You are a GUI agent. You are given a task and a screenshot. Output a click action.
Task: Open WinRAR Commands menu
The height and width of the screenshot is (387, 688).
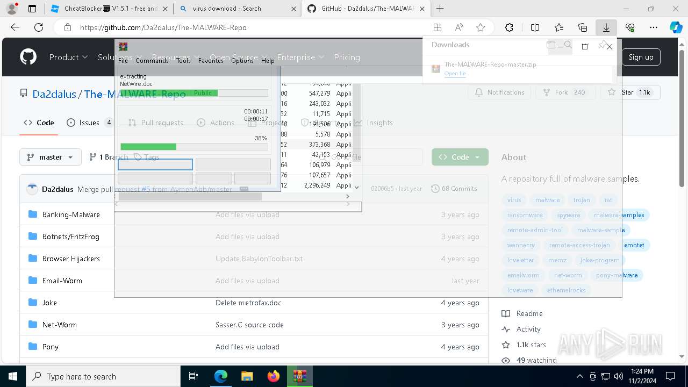coord(152,61)
